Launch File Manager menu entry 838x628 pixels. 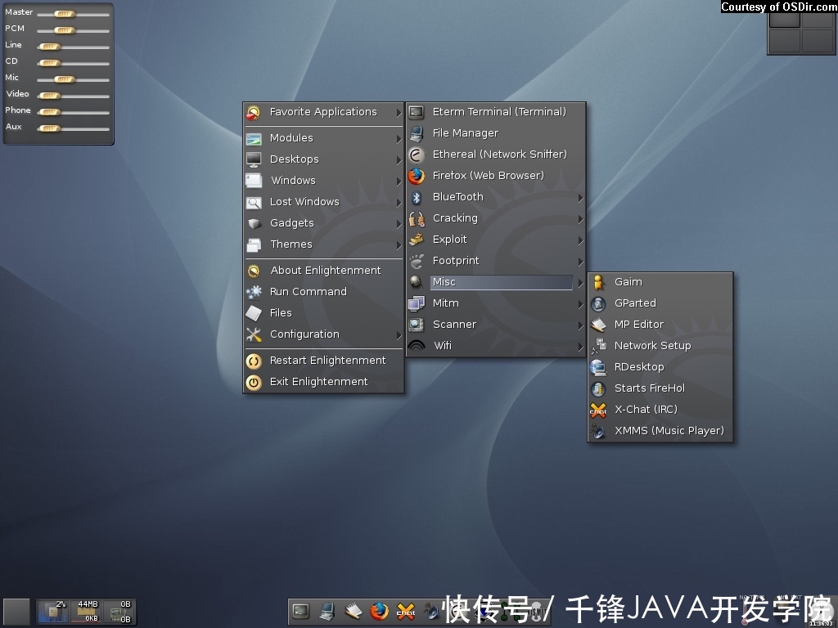(x=496, y=133)
